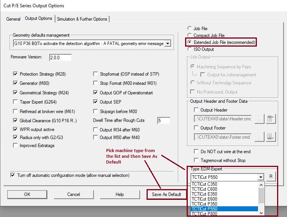This screenshot has height=217, width=287.
Task: Enable Do NOT cut wire at the end
Action: 196,152
